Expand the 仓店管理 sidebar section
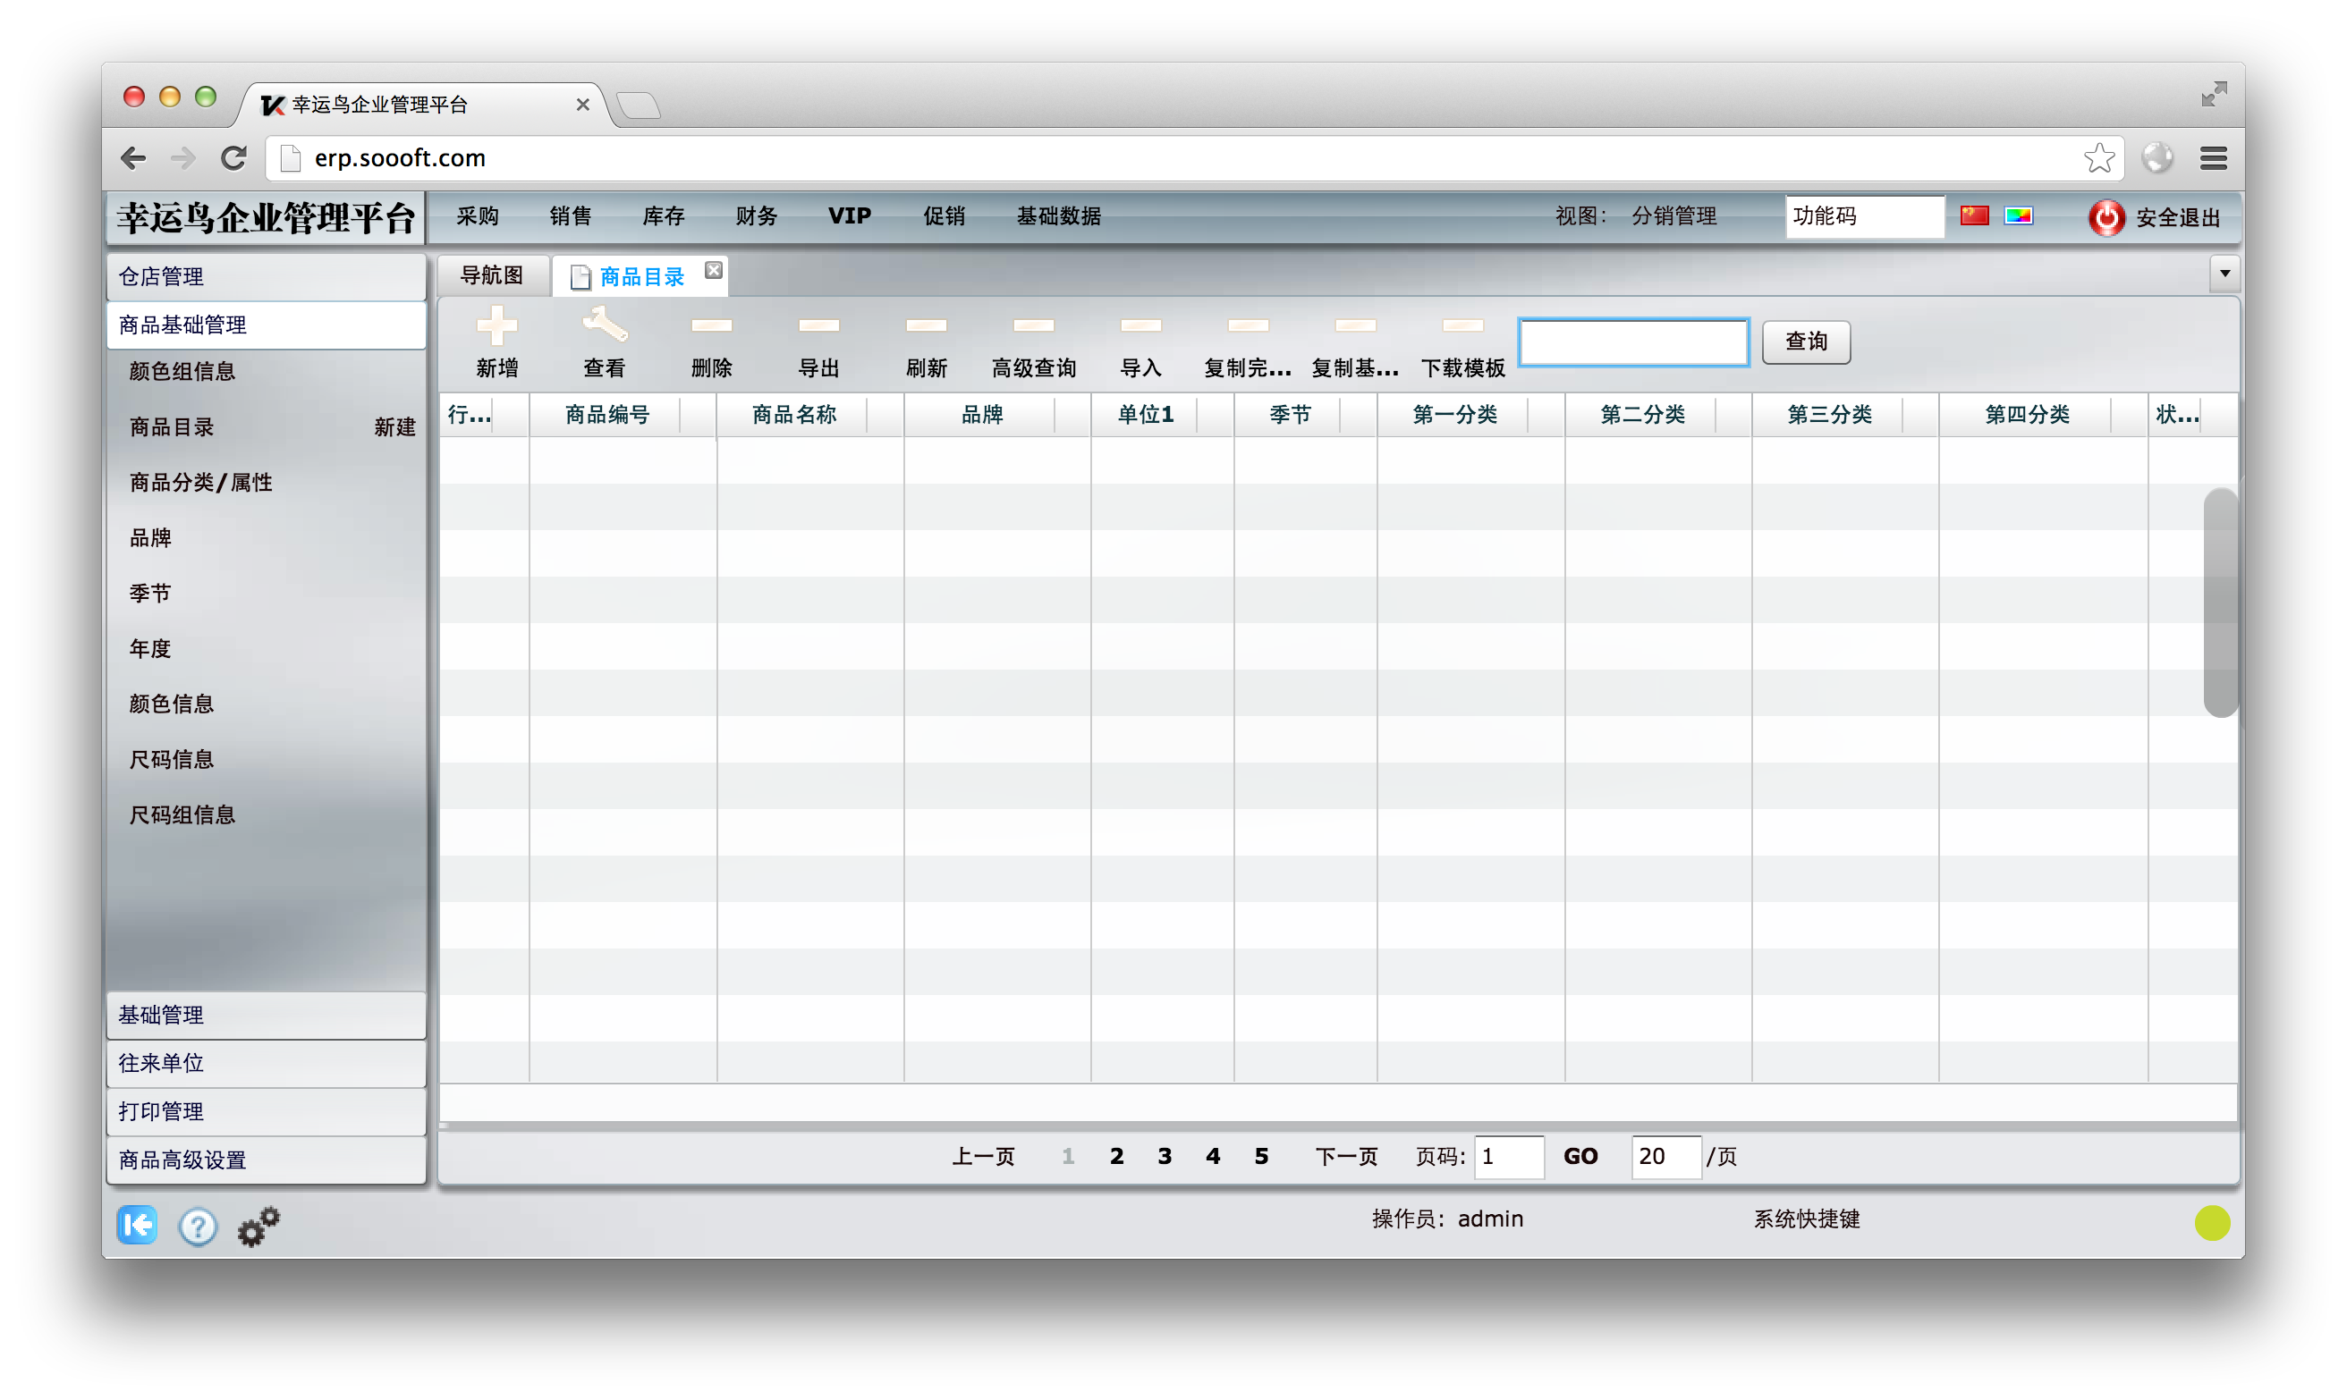This screenshot has height=1400, width=2347. 267,276
